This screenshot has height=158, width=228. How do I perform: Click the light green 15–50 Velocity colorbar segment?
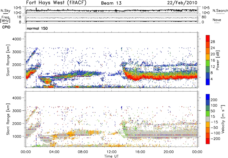pyautogui.click(x=208, y=113)
